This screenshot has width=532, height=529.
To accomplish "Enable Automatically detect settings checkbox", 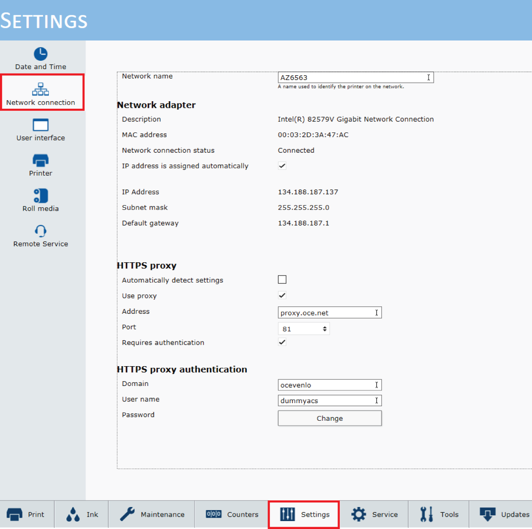I will [282, 279].
